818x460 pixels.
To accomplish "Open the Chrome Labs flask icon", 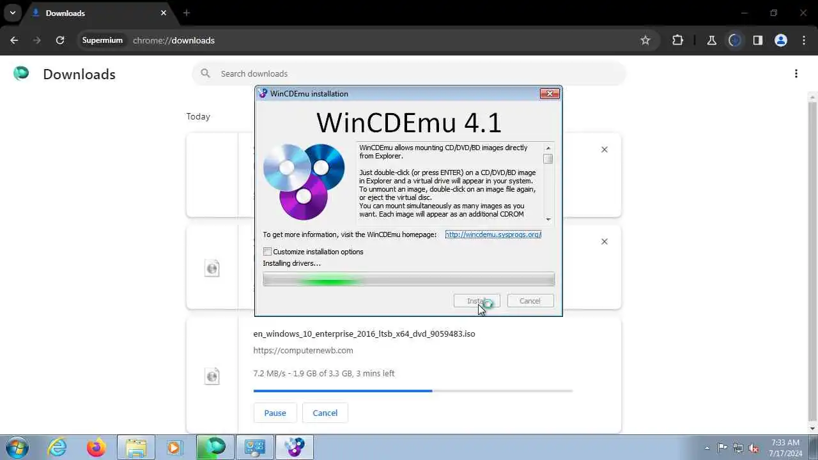I will click(x=712, y=40).
